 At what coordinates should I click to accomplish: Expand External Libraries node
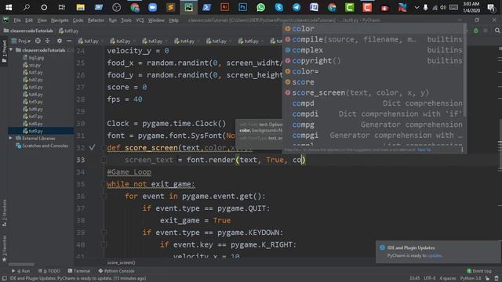[10, 138]
